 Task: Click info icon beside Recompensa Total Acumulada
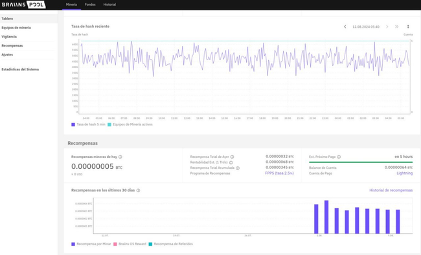click(238, 168)
